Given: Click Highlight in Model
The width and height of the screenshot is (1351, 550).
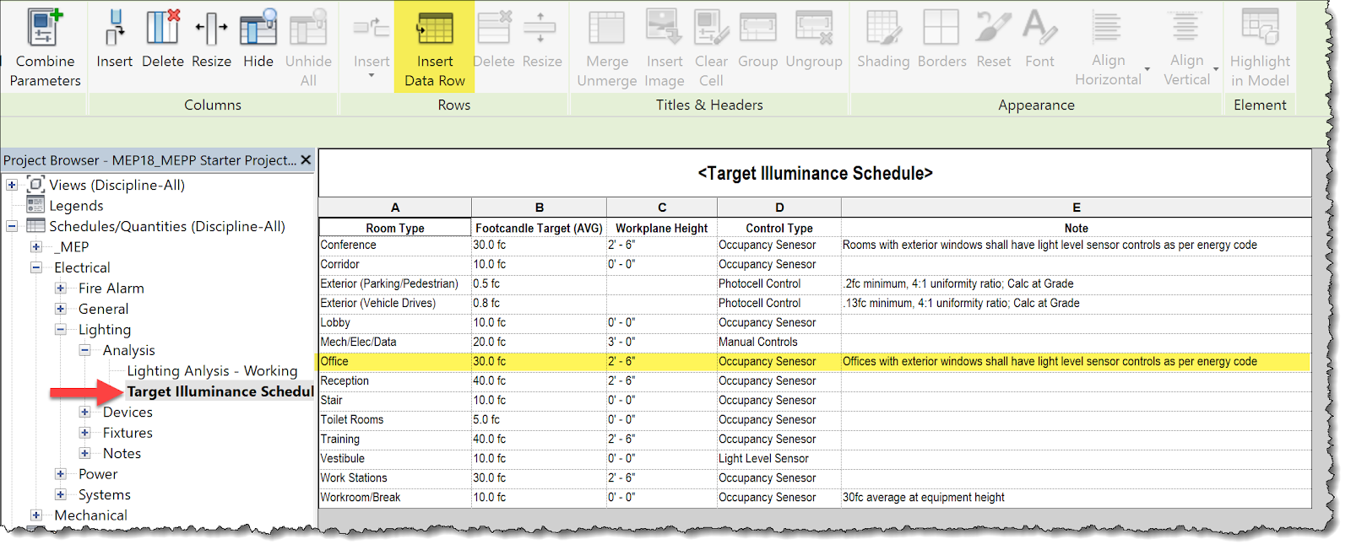Looking at the screenshot, I should [1260, 47].
